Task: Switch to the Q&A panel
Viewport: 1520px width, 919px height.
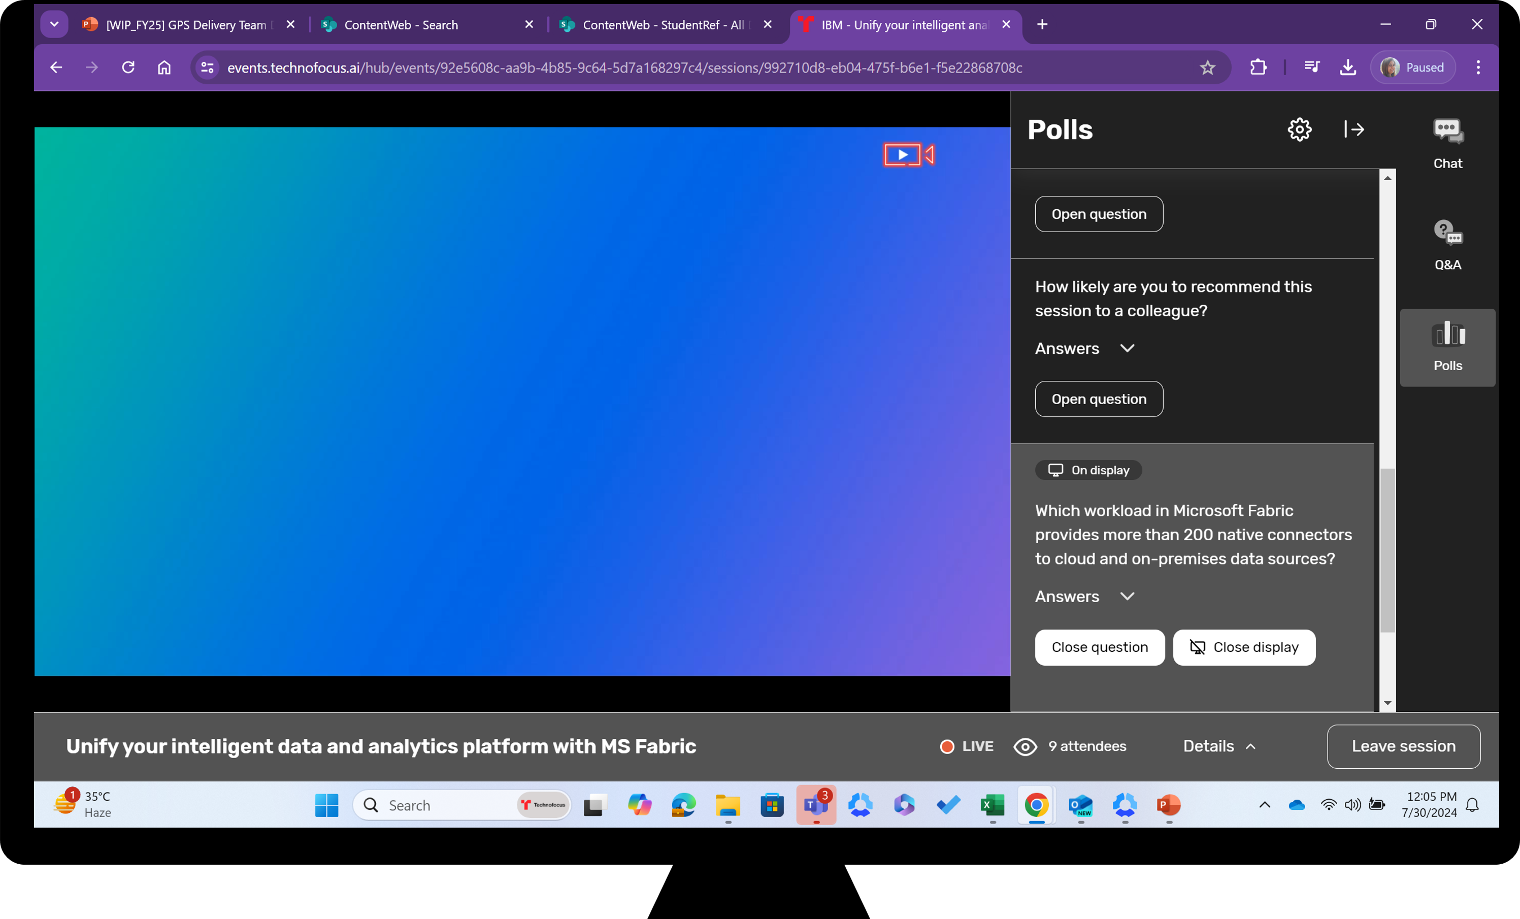Action: pos(1447,245)
